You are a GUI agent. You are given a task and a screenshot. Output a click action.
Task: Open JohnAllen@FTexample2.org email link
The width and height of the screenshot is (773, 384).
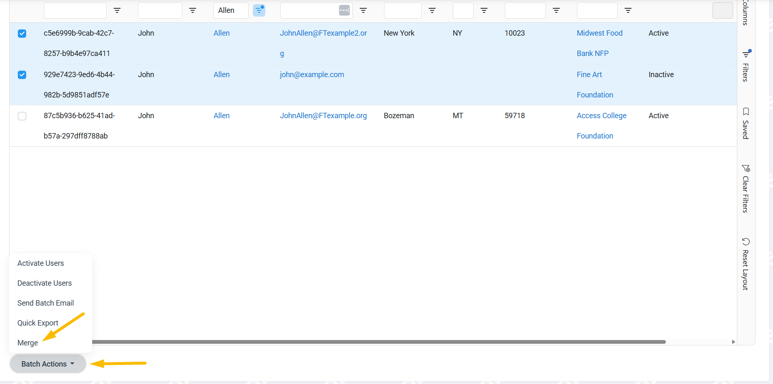[323, 43]
